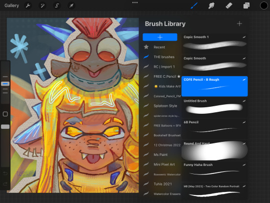Open the Layers panel icon
Screen dimensions: 270x203
tap(246, 6)
